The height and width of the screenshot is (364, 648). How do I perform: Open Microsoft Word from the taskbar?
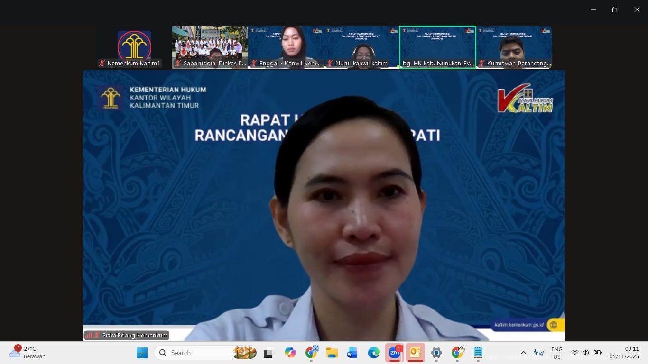[x=352, y=353]
